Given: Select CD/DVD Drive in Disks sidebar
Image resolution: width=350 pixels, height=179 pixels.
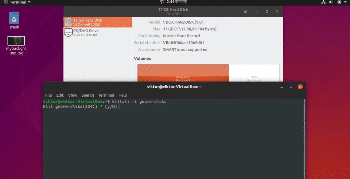Looking at the screenshot, I should click(98, 33).
